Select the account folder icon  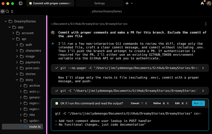tap(18, 33)
